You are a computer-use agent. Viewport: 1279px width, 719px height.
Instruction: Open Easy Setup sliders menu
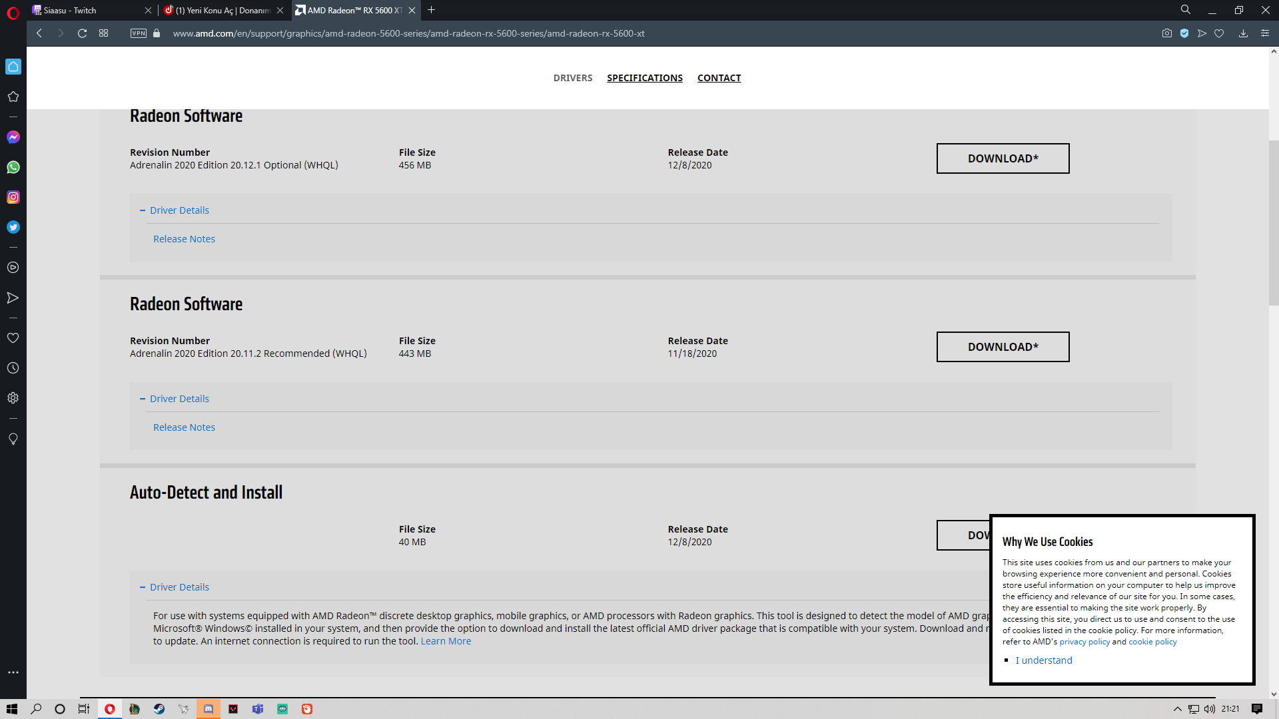coord(1264,33)
